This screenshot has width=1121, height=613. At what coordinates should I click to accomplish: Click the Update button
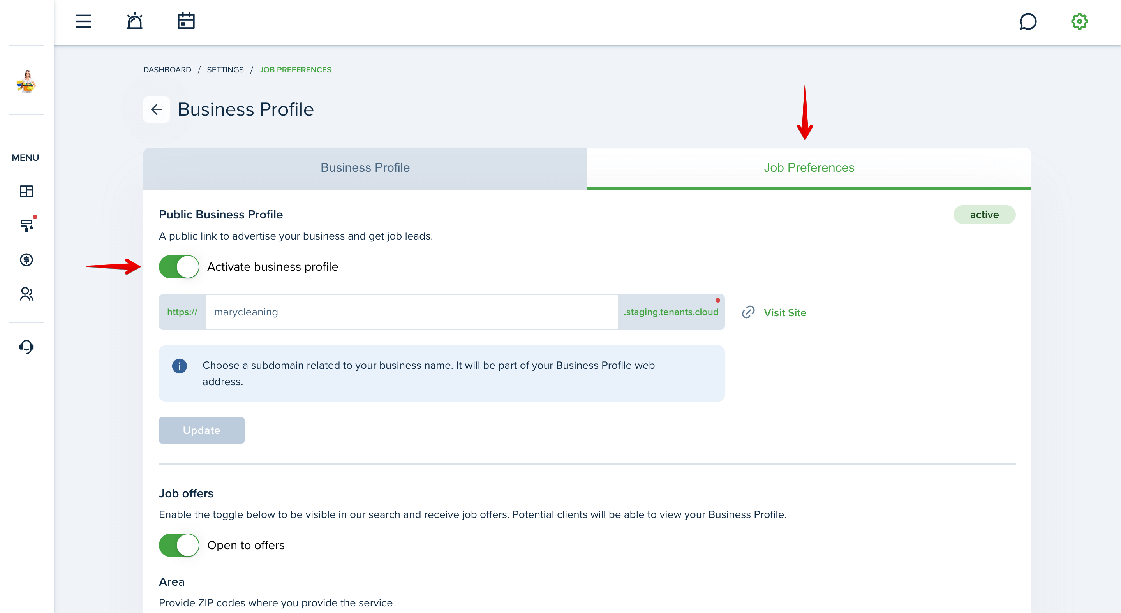click(x=201, y=430)
